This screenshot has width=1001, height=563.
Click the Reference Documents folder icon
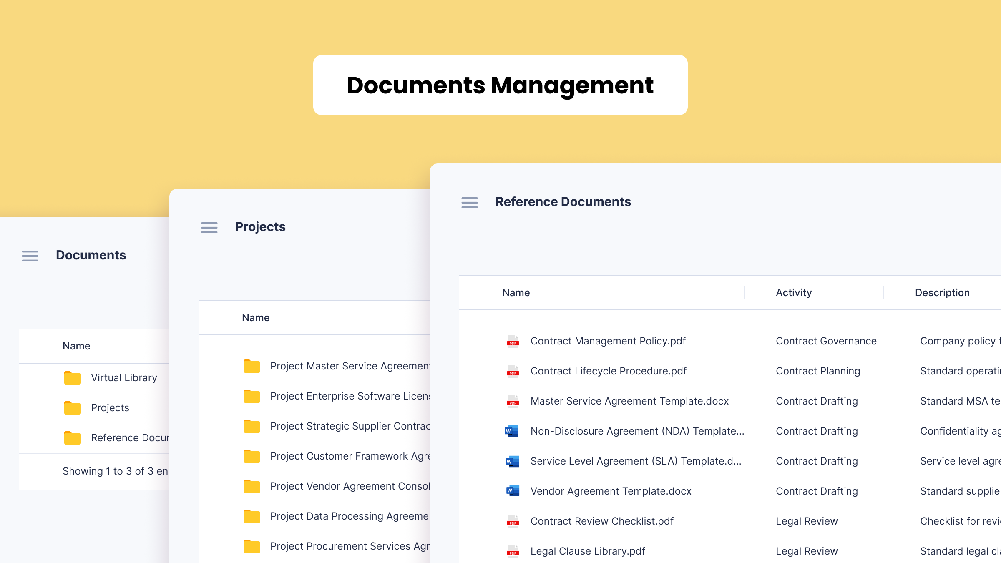click(x=73, y=437)
